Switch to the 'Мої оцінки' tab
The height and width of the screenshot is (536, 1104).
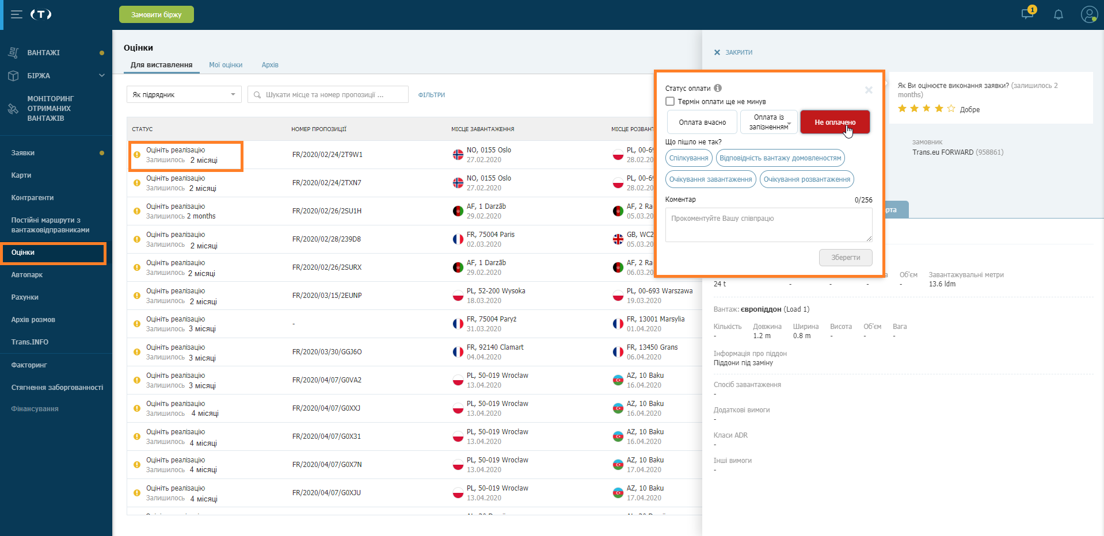pyautogui.click(x=226, y=65)
